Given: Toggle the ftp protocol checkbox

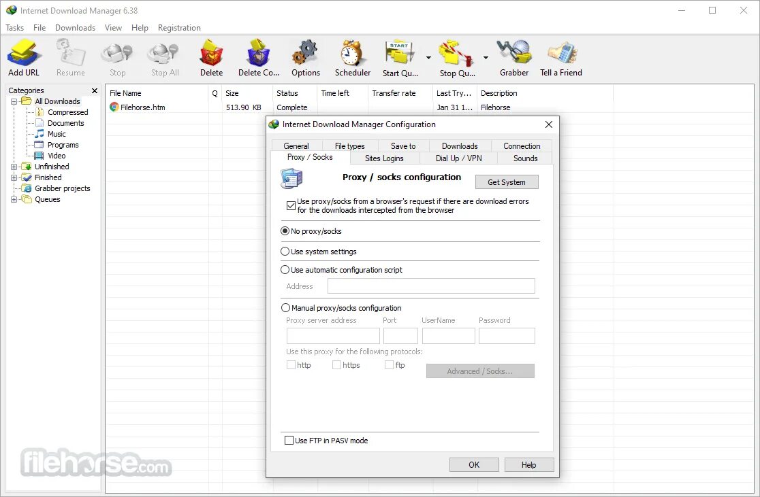Looking at the screenshot, I should [389, 365].
